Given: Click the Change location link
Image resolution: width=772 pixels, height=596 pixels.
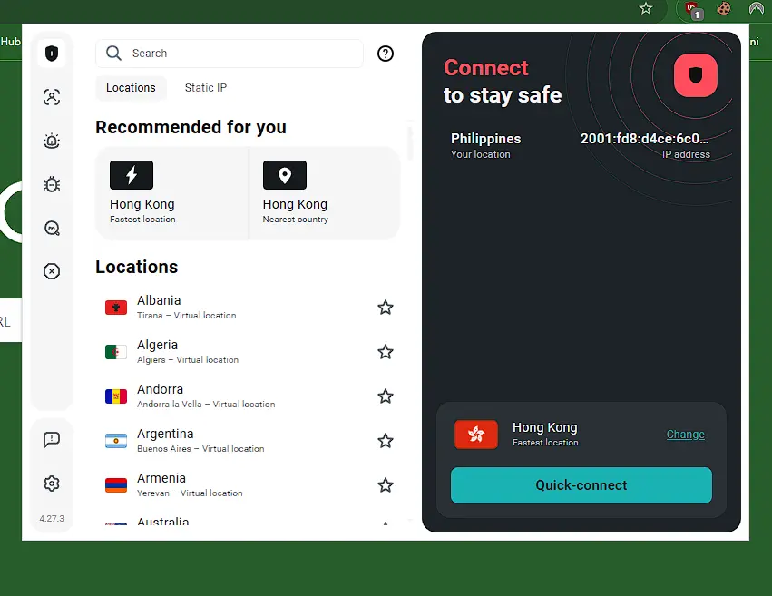Looking at the screenshot, I should (685, 435).
